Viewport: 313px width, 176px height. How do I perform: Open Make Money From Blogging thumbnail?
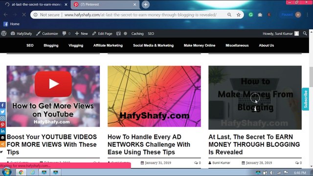(255, 98)
